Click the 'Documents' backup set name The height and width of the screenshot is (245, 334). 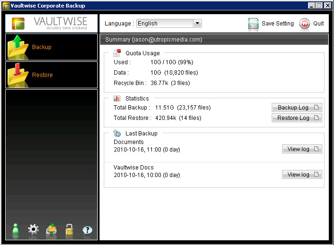click(x=129, y=142)
